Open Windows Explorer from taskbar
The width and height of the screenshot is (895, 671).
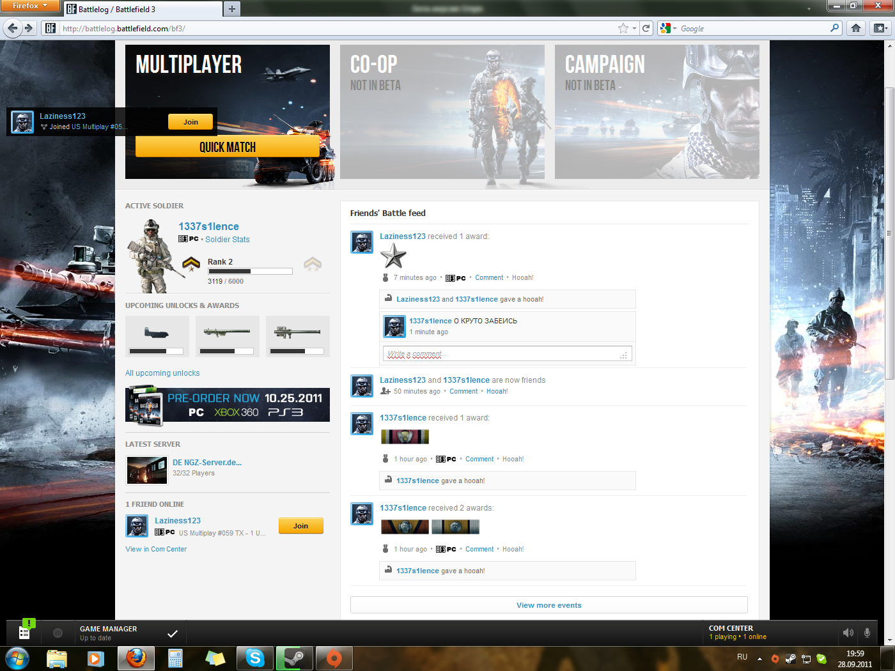point(57,658)
